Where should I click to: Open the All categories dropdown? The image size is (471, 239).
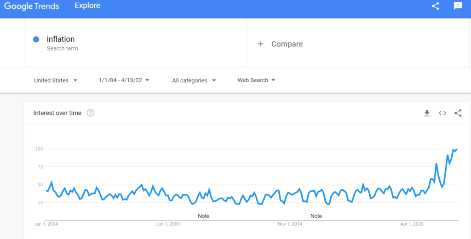pyautogui.click(x=194, y=80)
